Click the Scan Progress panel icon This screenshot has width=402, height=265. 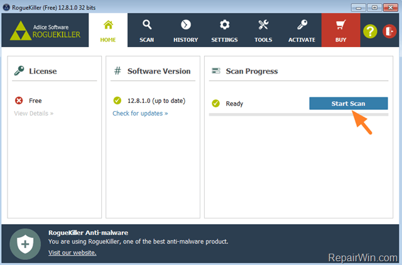216,70
